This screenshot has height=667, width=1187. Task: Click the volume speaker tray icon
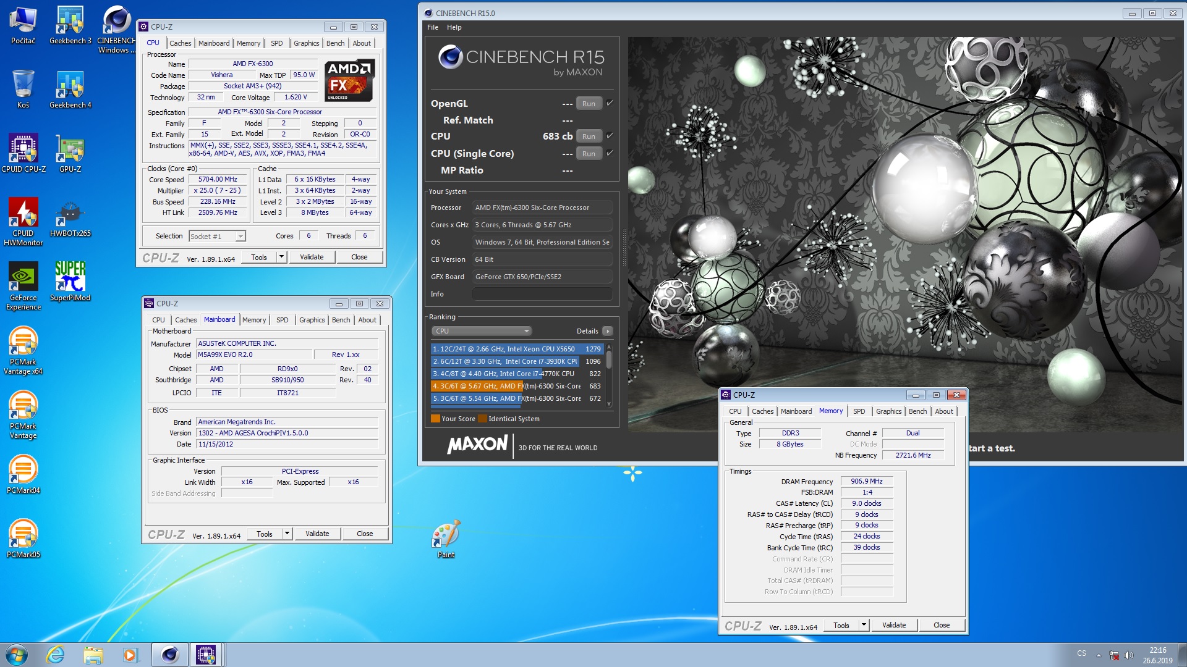pos(1128,655)
